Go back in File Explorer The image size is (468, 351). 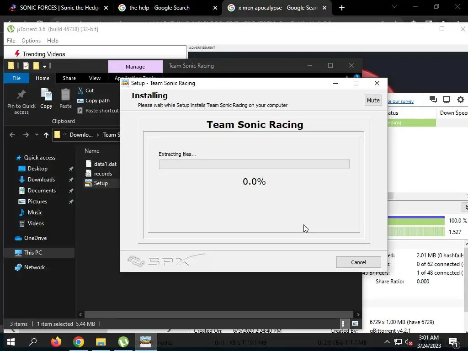click(x=12, y=135)
